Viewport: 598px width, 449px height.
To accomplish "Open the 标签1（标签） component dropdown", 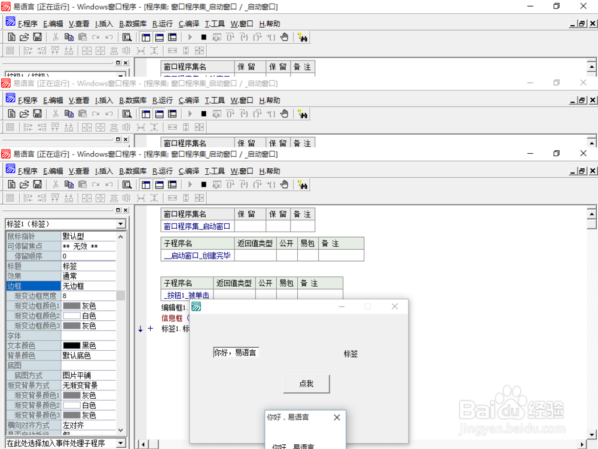I will pyautogui.click(x=121, y=224).
